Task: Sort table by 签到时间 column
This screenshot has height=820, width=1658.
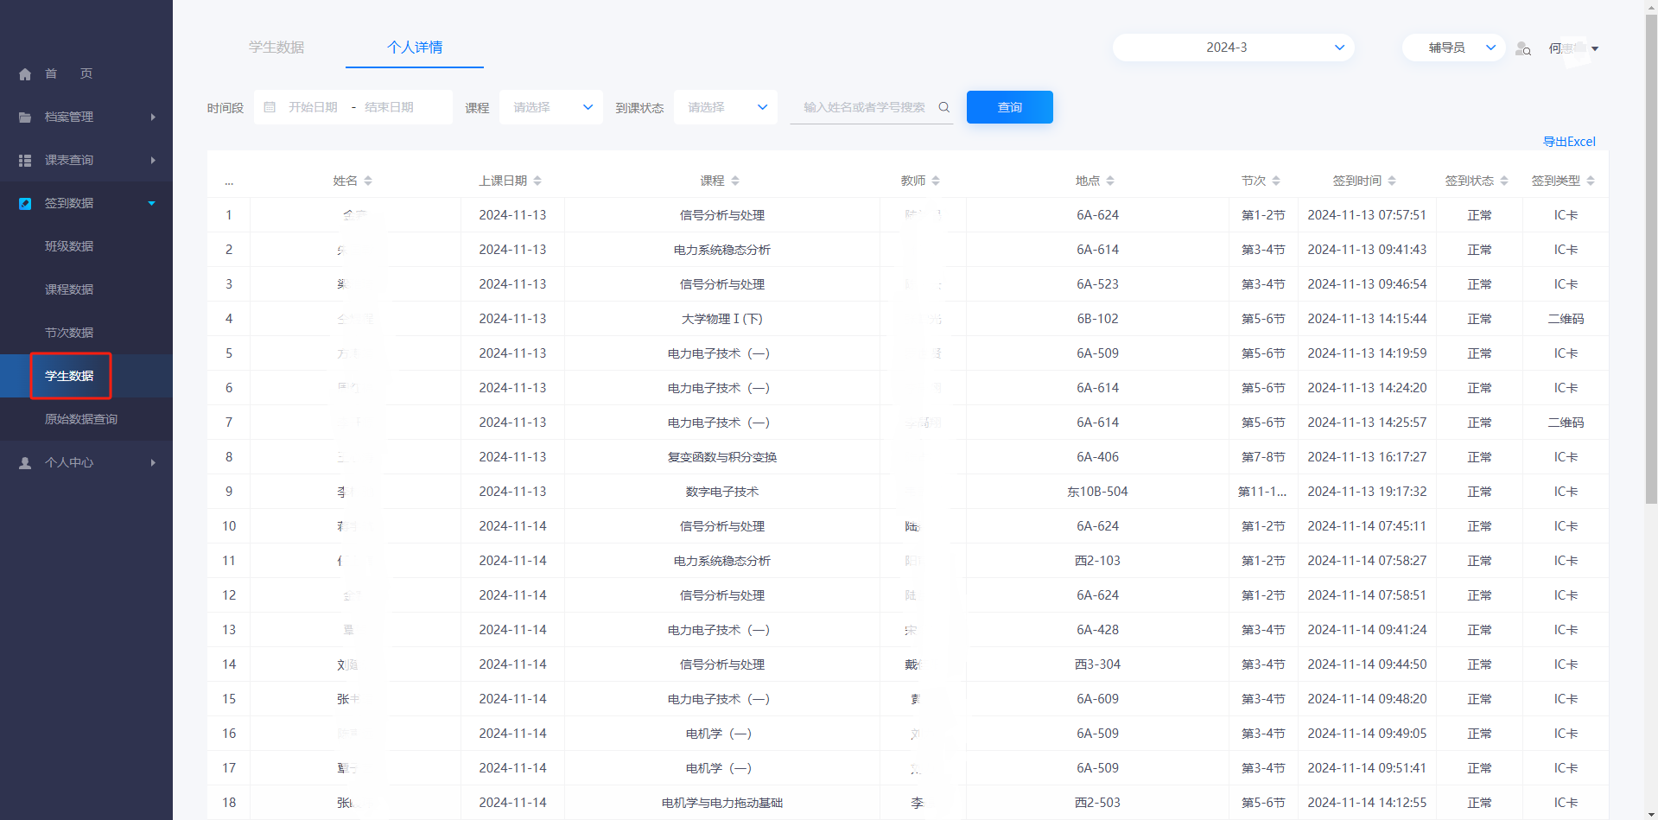Action: pyautogui.click(x=1391, y=181)
